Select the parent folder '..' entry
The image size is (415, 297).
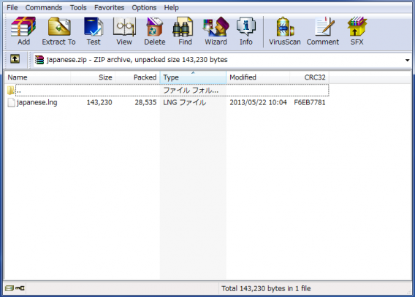click(168, 90)
